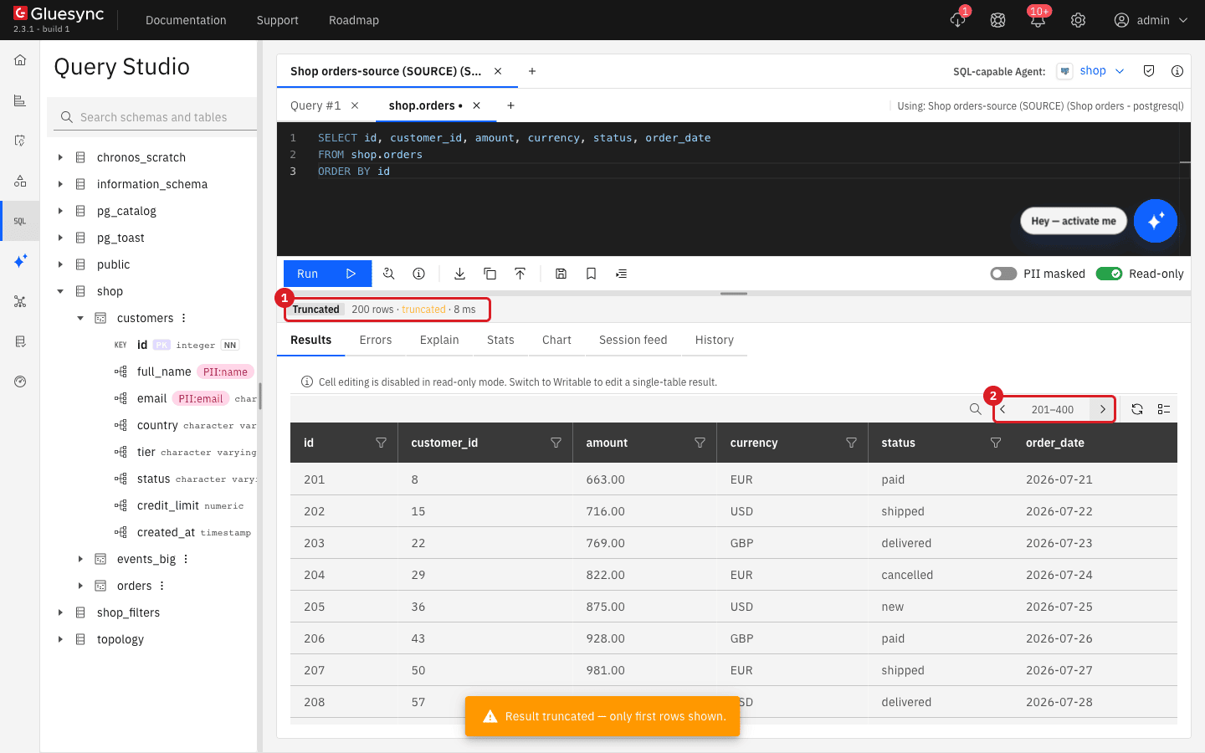Bookmark the current query
The width and height of the screenshot is (1205, 753).
591,274
